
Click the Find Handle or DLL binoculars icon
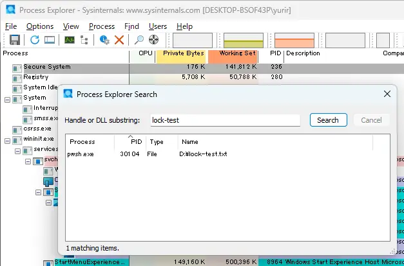[x=139, y=40]
